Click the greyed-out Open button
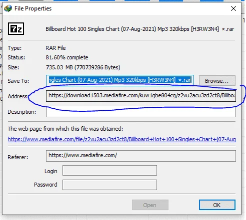This screenshot has height=220, width=246. (150, 205)
